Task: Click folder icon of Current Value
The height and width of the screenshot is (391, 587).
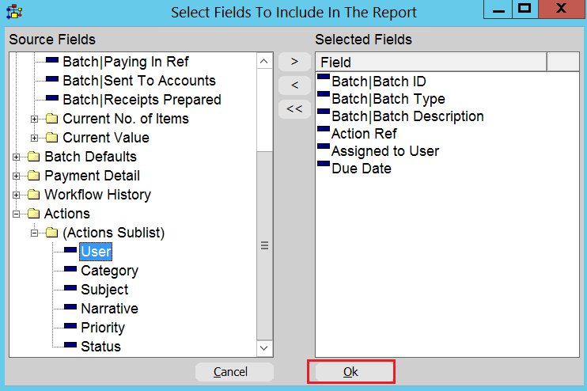Action: (52, 138)
